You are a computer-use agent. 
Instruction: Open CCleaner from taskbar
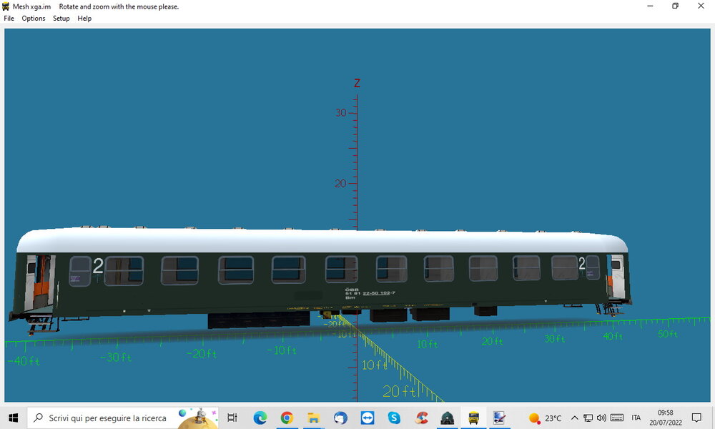click(x=421, y=418)
